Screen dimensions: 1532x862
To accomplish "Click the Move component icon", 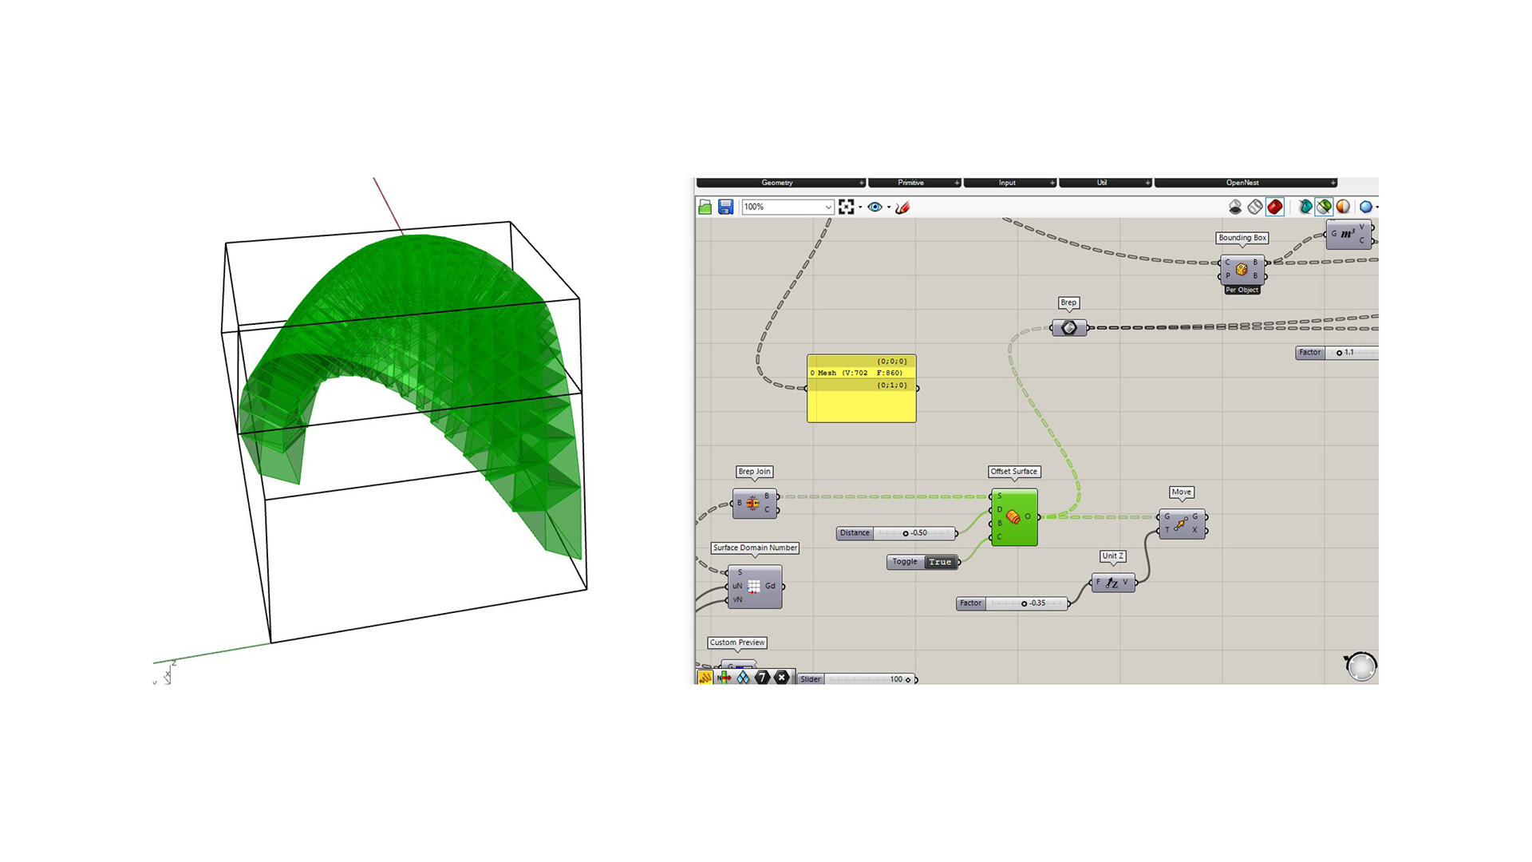I will coord(1181,524).
